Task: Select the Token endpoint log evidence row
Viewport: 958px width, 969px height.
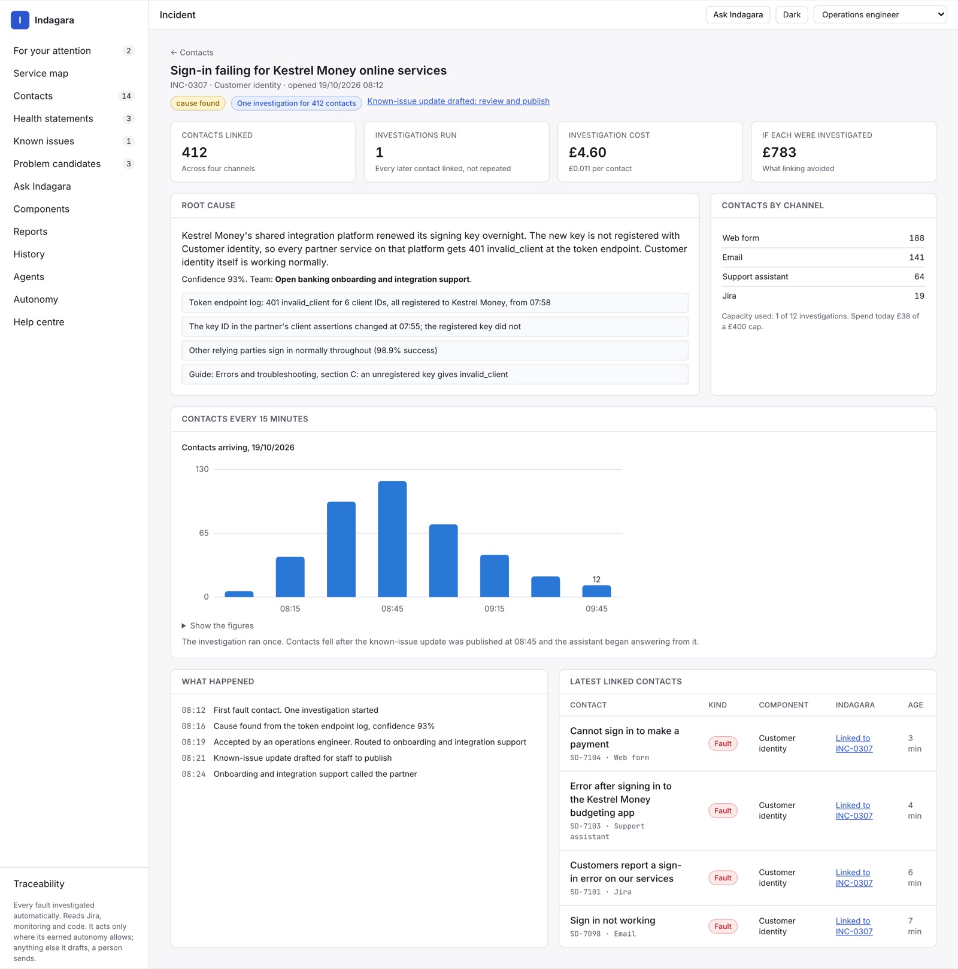Action: point(435,303)
